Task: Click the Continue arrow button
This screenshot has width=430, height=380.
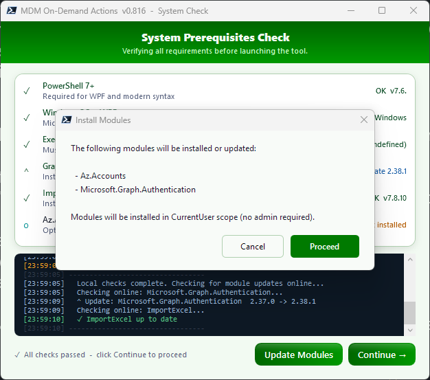Action: [x=382, y=355]
